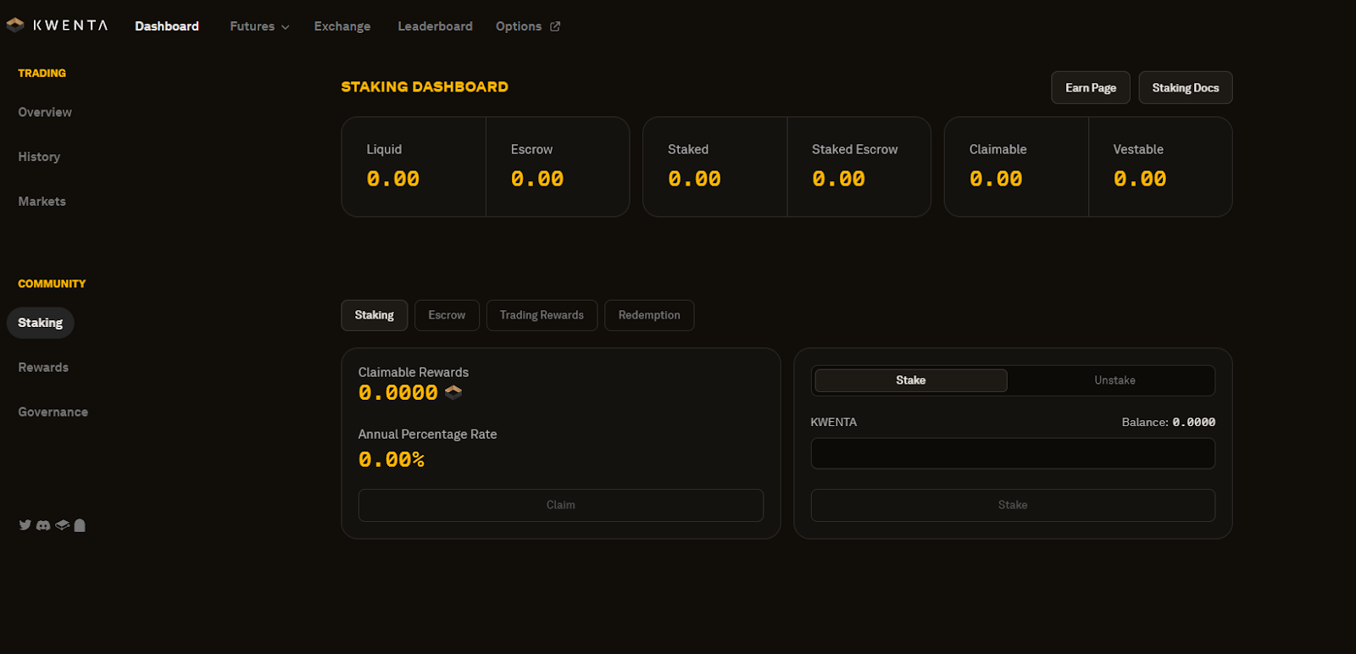
Task: Click the Escrow balance 0.00 value
Action: (537, 179)
